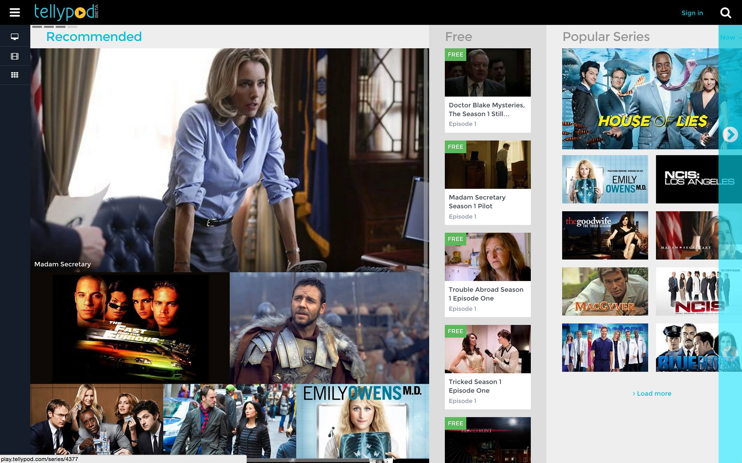
Task: Open the House of Lies cast thumbnail in Recommended
Action: coord(97,419)
